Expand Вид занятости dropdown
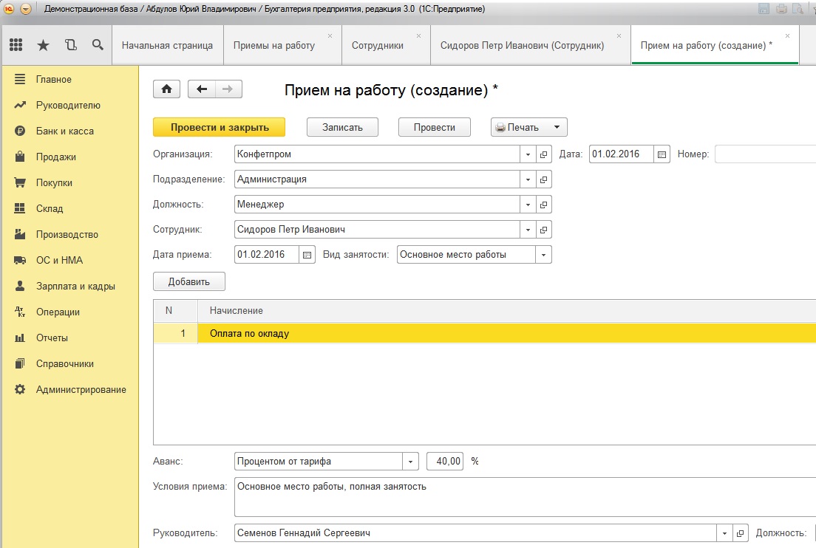Screen dimensions: 816x548 pos(543,255)
